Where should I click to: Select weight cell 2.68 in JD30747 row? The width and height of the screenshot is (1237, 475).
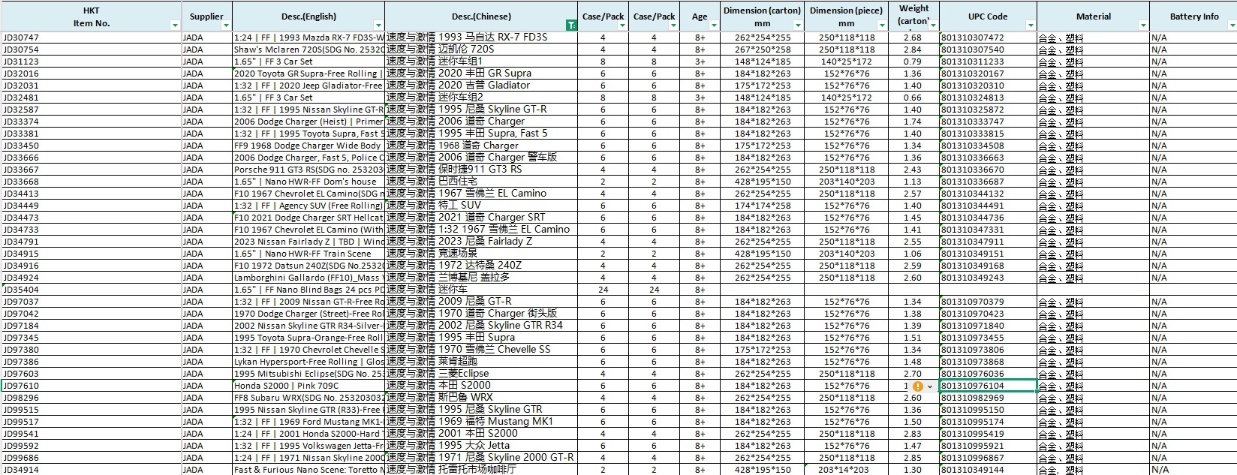tap(913, 38)
